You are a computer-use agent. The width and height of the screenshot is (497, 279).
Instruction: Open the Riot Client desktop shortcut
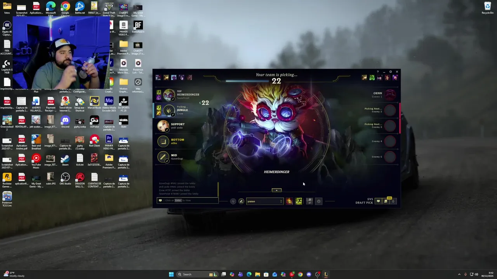point(94,141)
